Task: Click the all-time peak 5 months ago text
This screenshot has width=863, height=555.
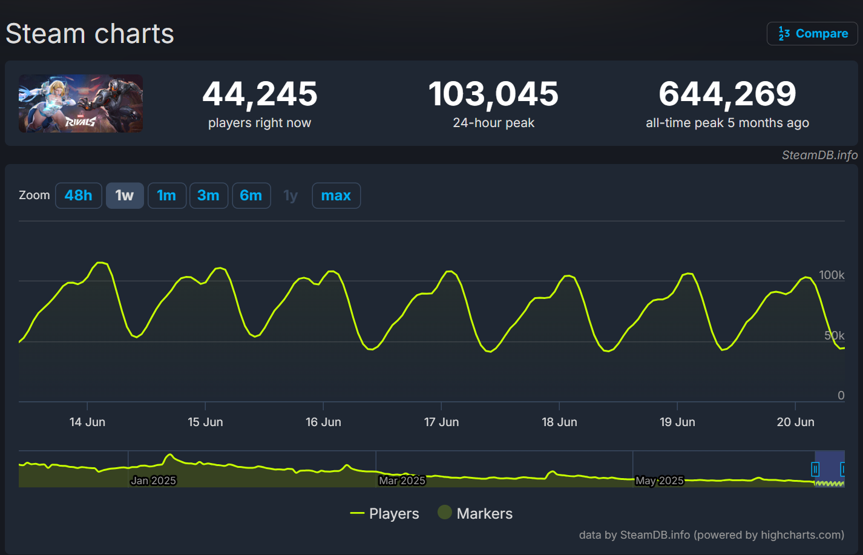Action: click(727, 123)
